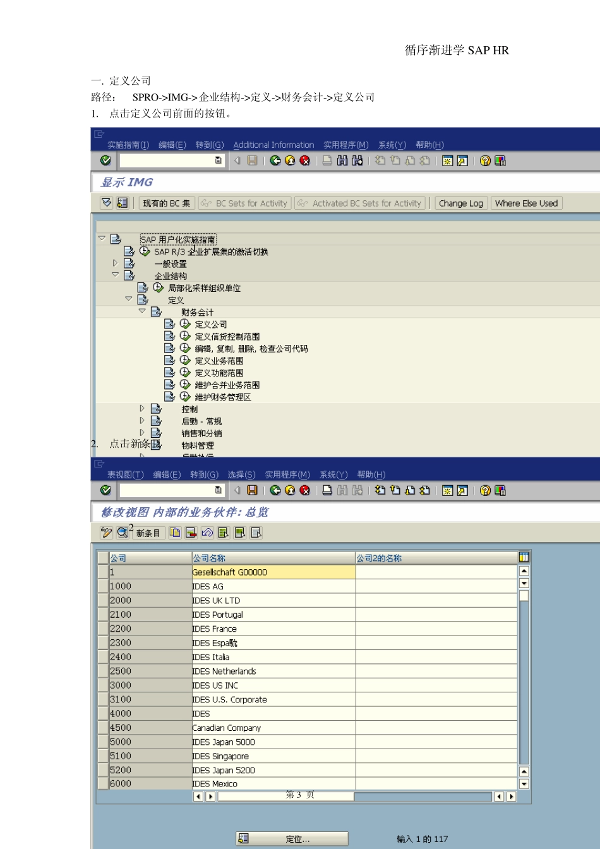Toggle row selector for company 6000
Viewport: 600px width, 849px height.
click(103, 783)
